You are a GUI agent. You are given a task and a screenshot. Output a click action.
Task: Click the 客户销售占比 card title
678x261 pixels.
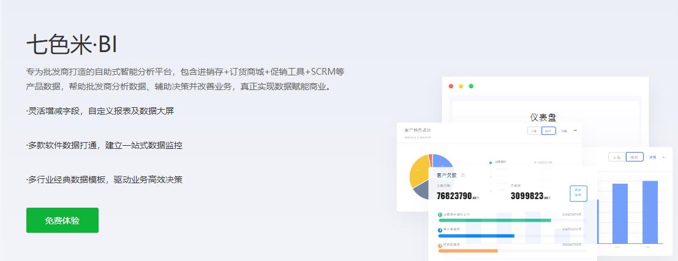pyautogui.click(x=417, y=130)
